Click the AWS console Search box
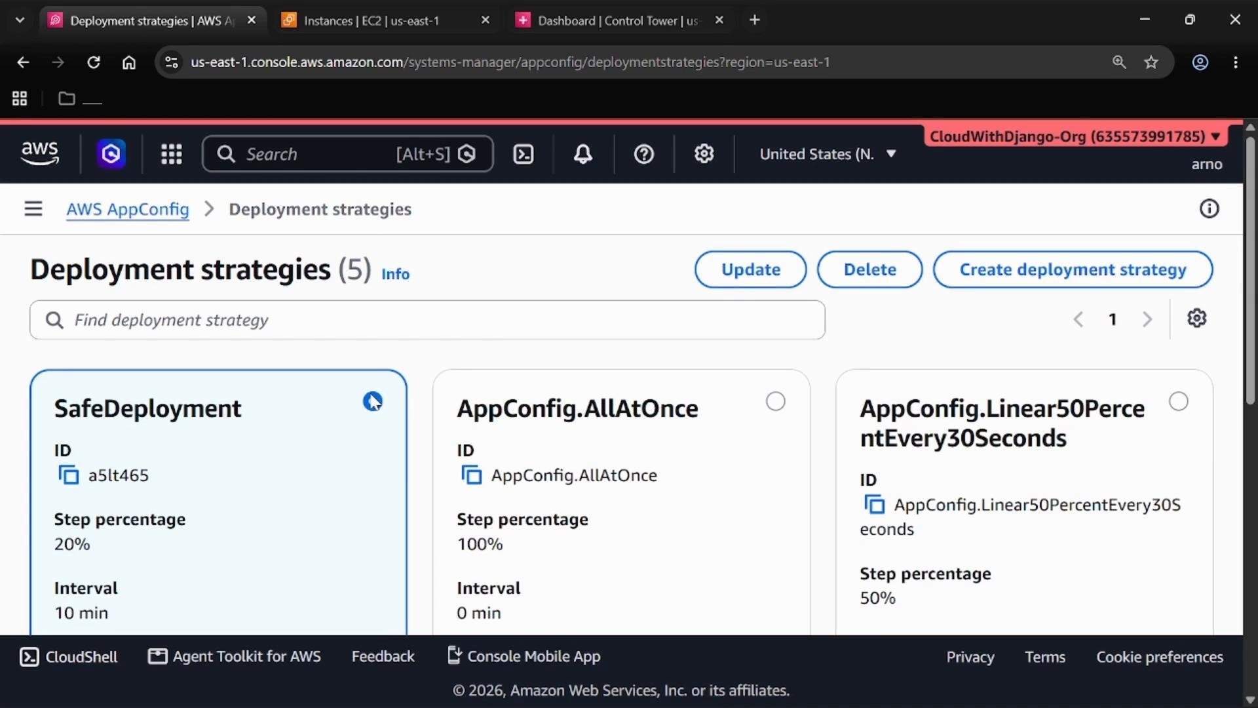The height and width of the screenshot is (708, 1258). click(348, 154)
